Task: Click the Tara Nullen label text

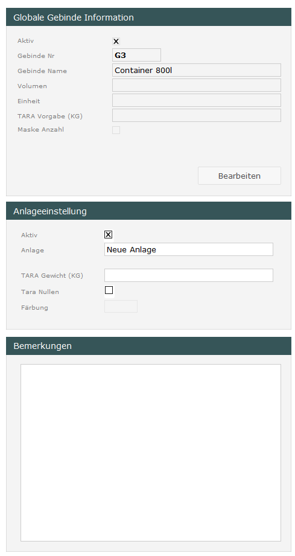Action: click(x=40, y=292)
